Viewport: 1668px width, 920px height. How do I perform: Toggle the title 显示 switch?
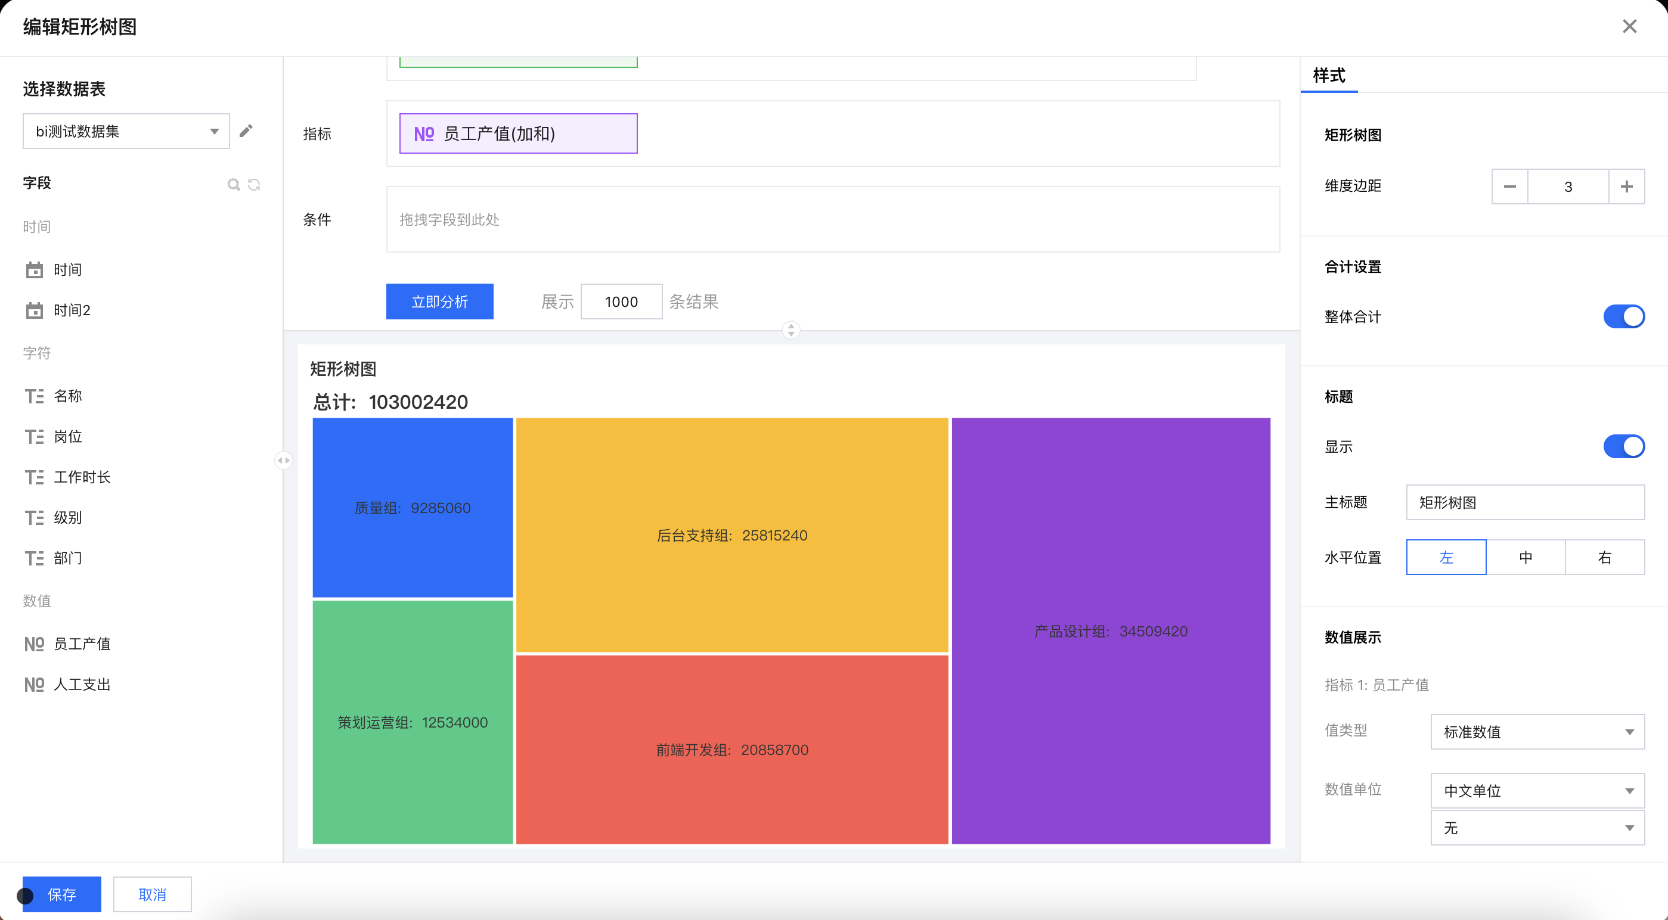pos(1623,447)
